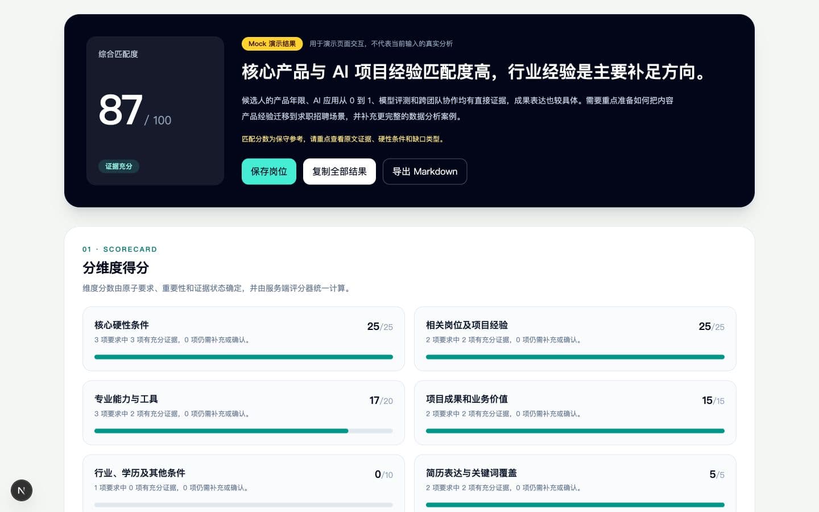Viewport: 819px width, 512px height.
Task: Click the 行业、学历及其他条件 progress bar
Action: (x=243, y=505)
